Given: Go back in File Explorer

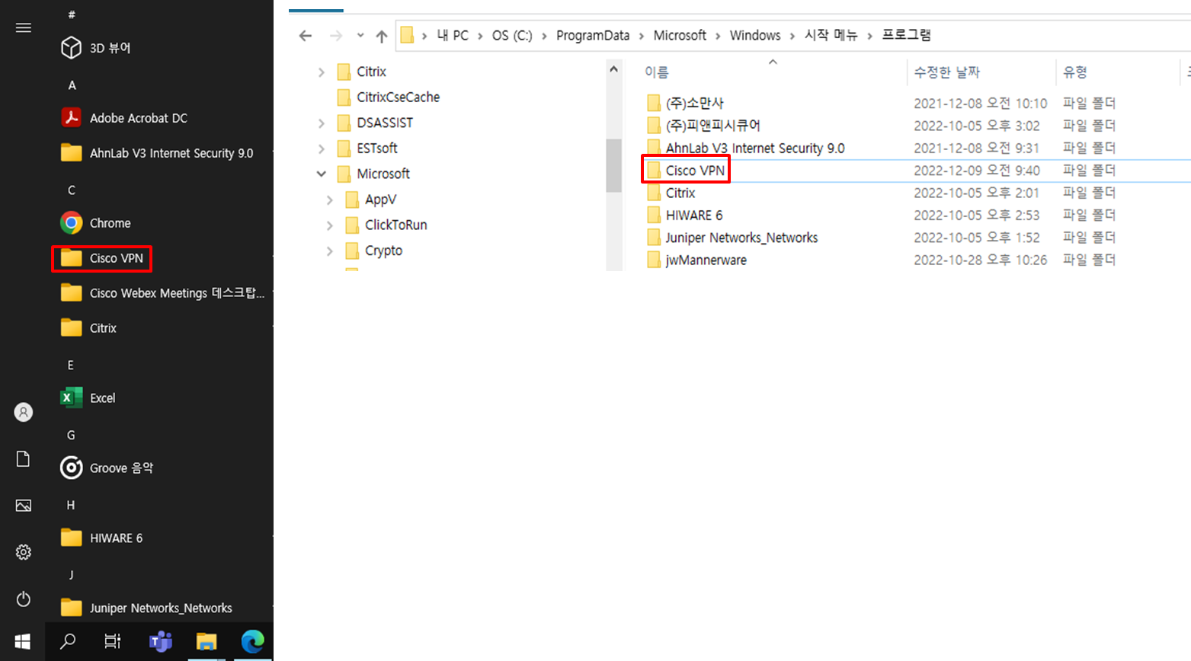Looking at the screenshot, I should 306,36.
